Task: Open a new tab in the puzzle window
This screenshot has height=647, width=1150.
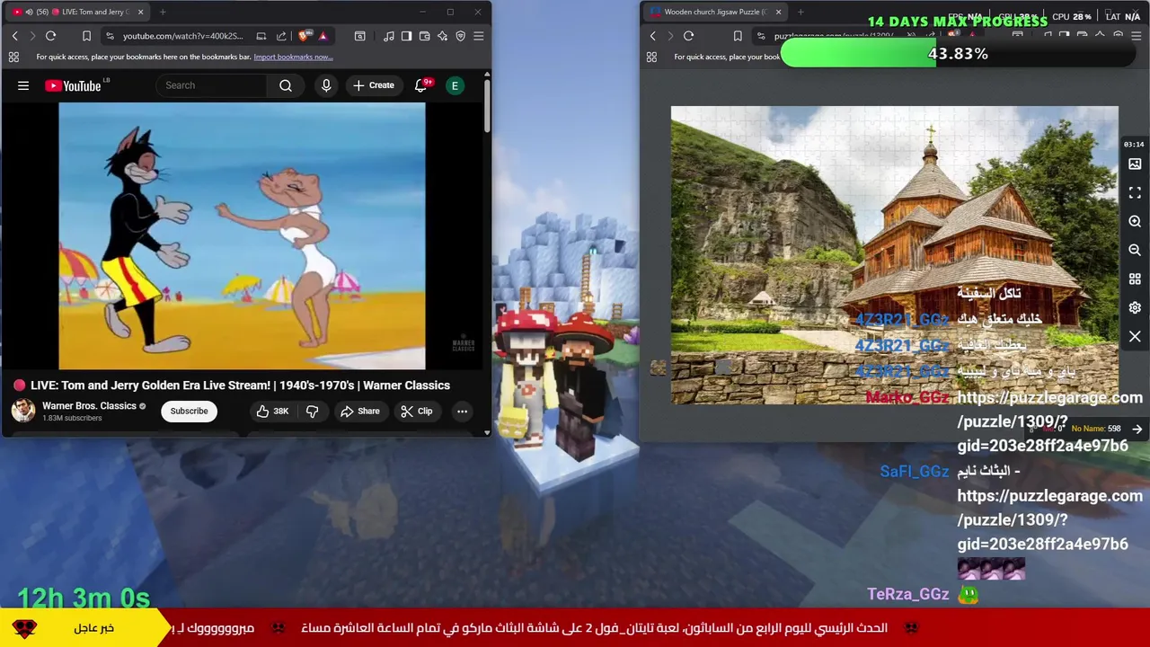Action: pos(800,12)
